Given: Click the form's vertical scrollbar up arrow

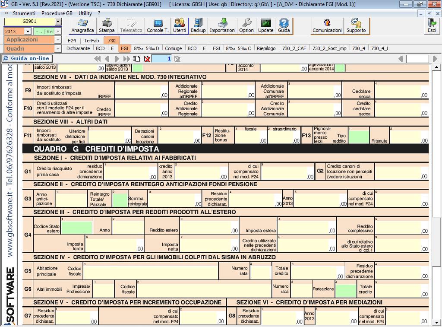Looking at the screenshot, I should coord(436,67).
